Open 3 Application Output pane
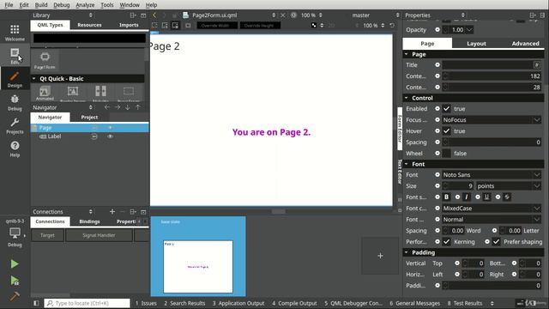This screenshot has width=549, height=309. (238, 303)
